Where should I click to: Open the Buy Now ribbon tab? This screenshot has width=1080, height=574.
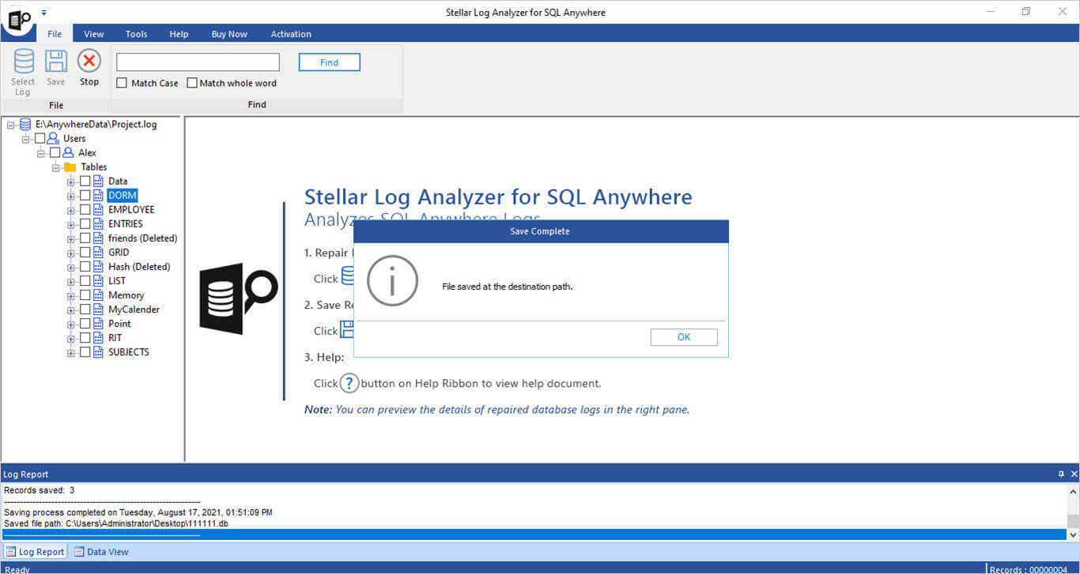coord(229,34)
